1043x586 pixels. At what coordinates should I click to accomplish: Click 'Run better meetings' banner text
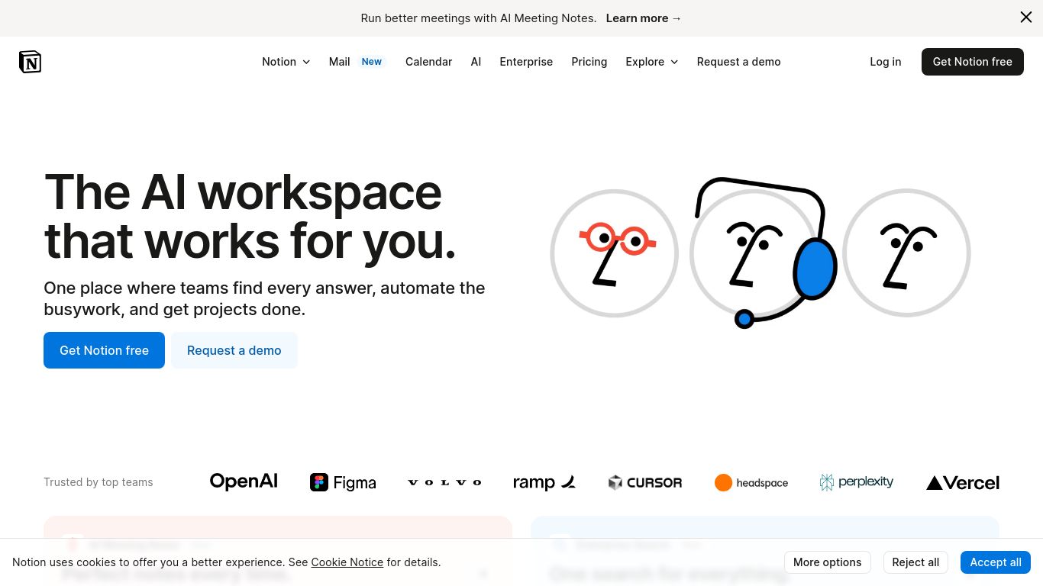(x=479, y=18)
